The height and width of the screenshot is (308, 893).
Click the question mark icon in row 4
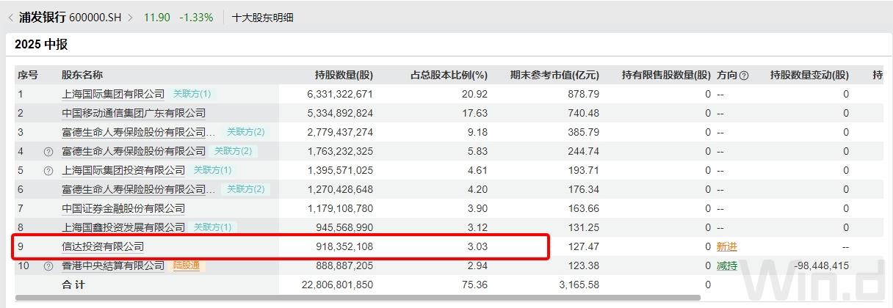click(x=48, y=151)
